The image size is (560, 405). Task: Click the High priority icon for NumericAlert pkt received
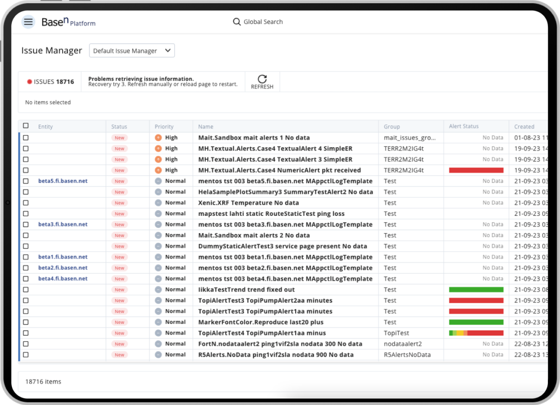coord(157,170)
